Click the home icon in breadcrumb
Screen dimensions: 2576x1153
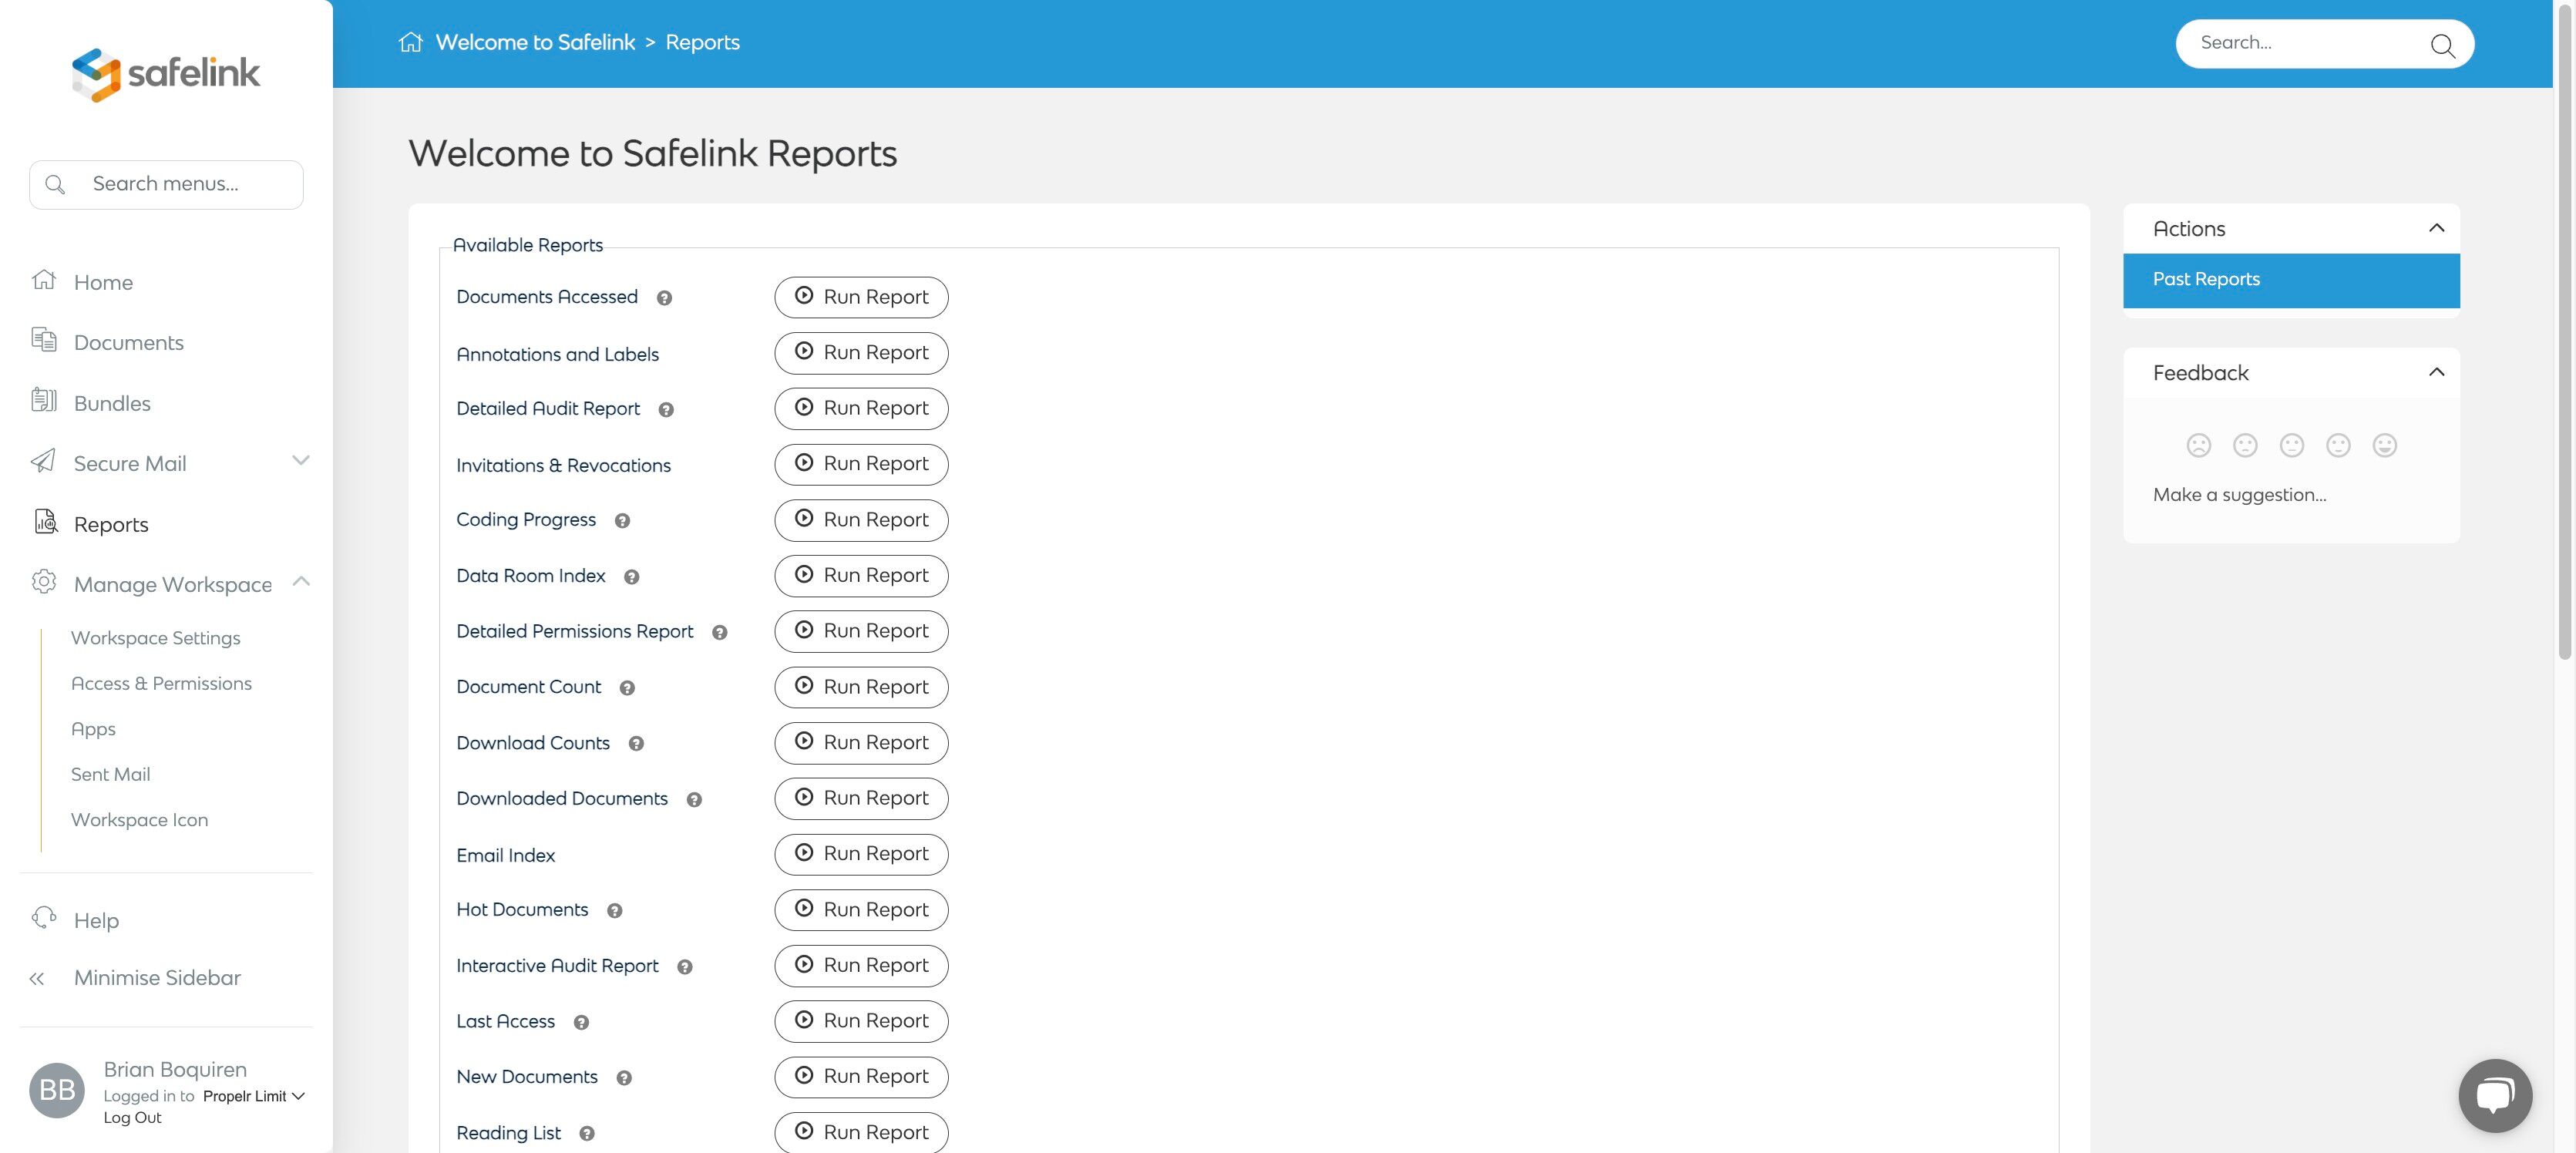pyautogui.click(x=410, y=42)
